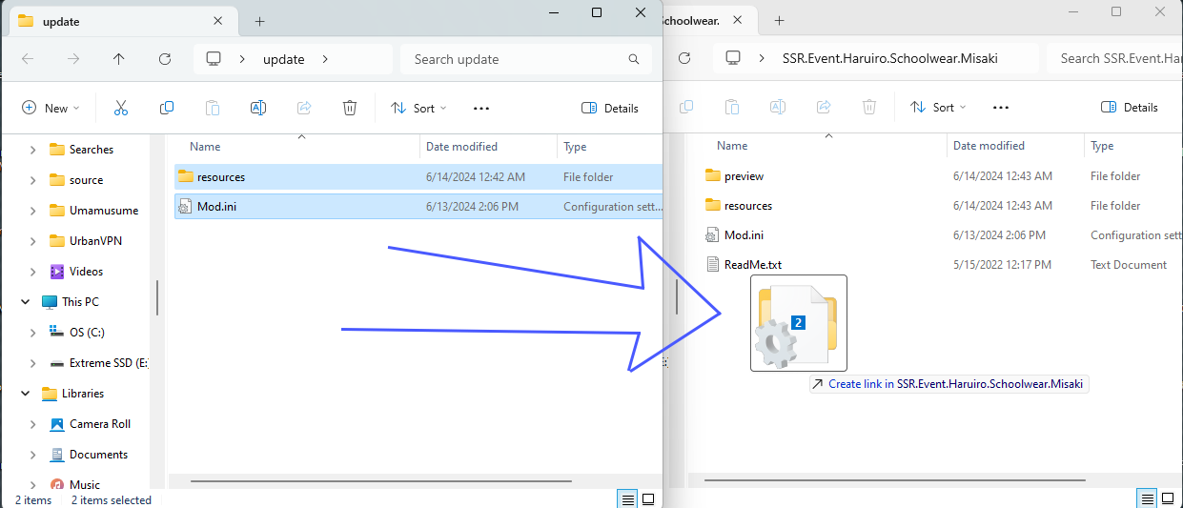This screenshot has height=508, width=1183.
Task: Click PC monitor icon in SSR.Event address bar
Action: pos(733,58)
